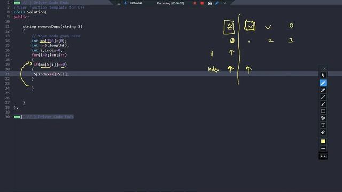
Task: Change the line thickness setting
Action: click(x=323, y=148)
